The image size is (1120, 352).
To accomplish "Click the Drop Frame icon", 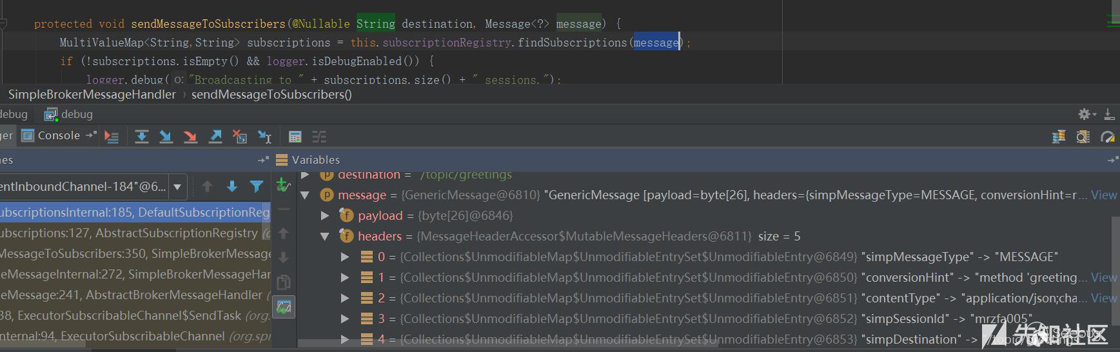I will pyautogui.click(x=239, y=136).
